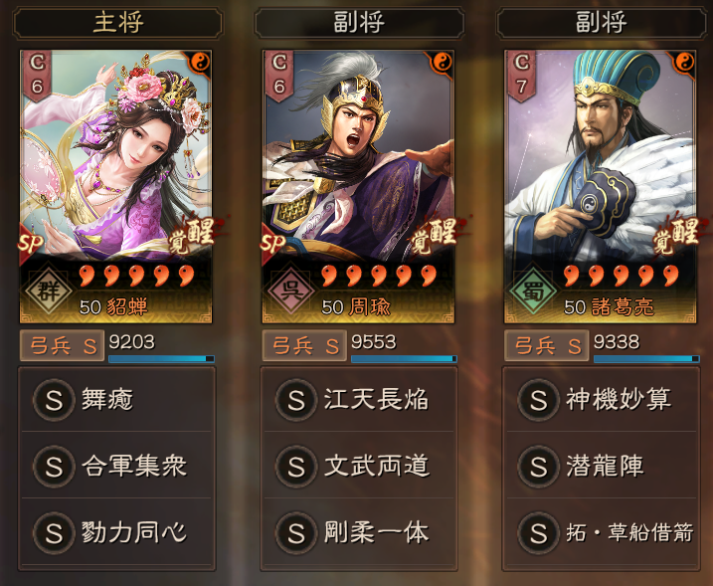Open the 主将 slot header

(x=117, y=23)
